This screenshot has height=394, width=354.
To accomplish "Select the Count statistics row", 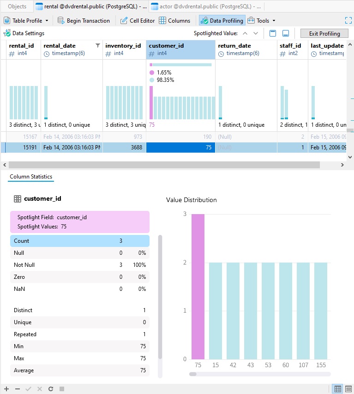I will coord(80,241).
